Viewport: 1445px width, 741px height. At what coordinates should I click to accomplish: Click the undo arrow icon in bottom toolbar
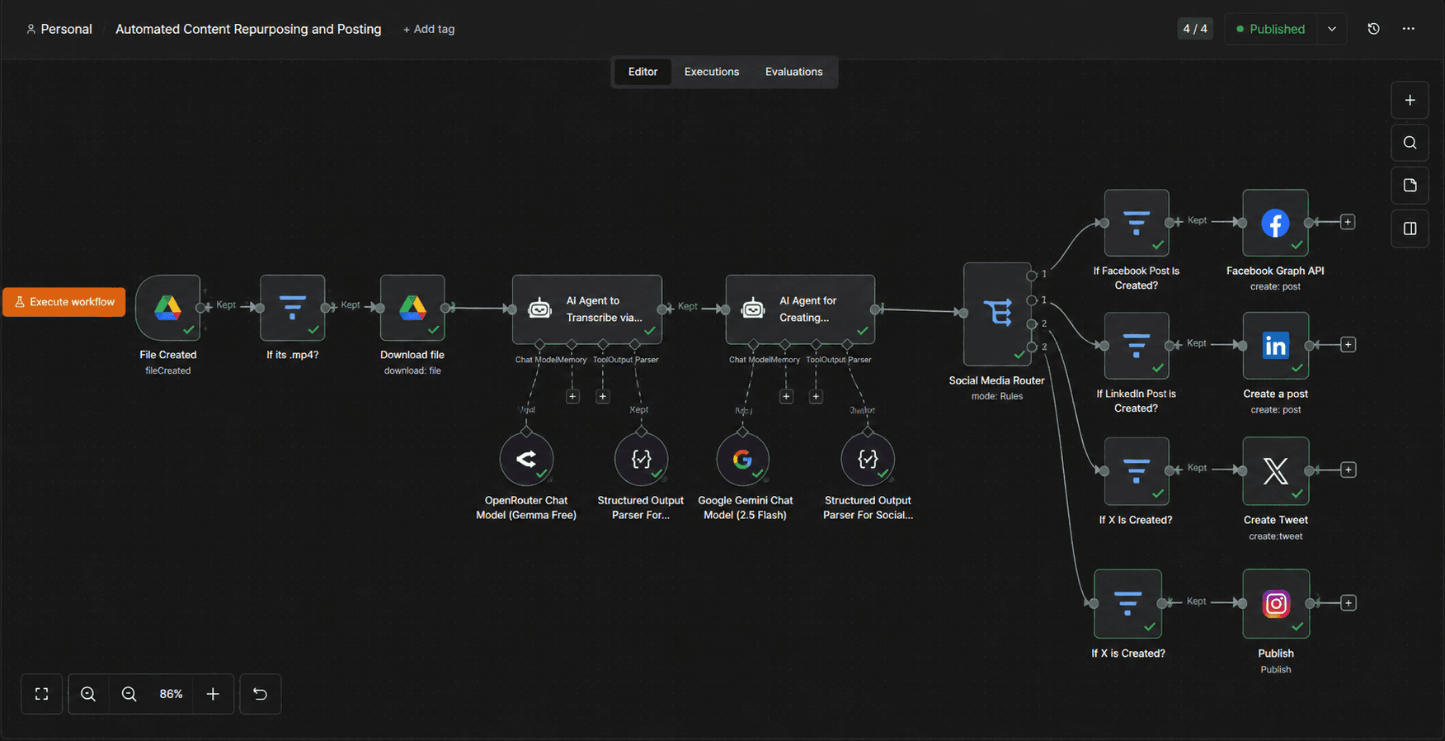(x=260, y=694)
